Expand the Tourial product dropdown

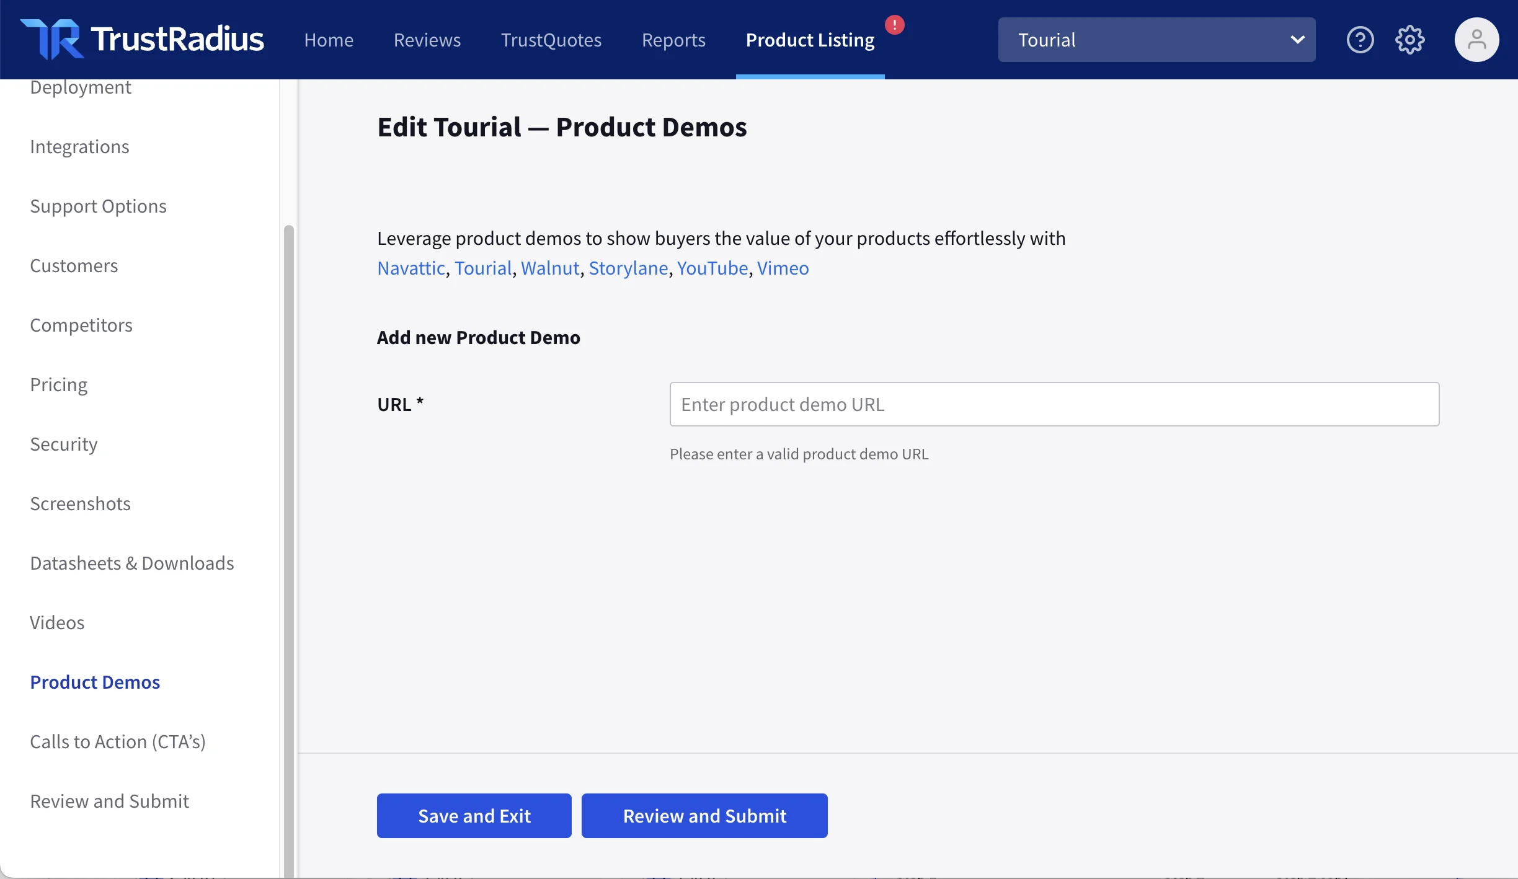pos(1156,40)
